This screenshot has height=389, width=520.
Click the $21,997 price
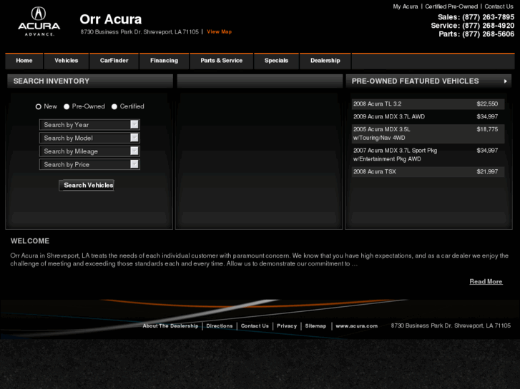tap(487, 171)
